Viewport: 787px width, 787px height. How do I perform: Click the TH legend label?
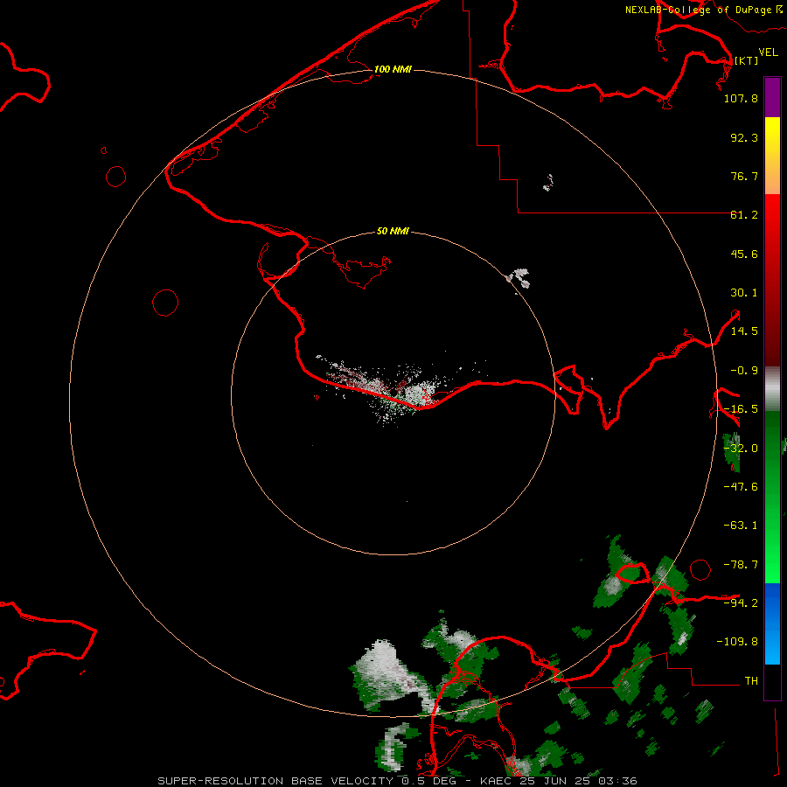(x=751, y=680)
